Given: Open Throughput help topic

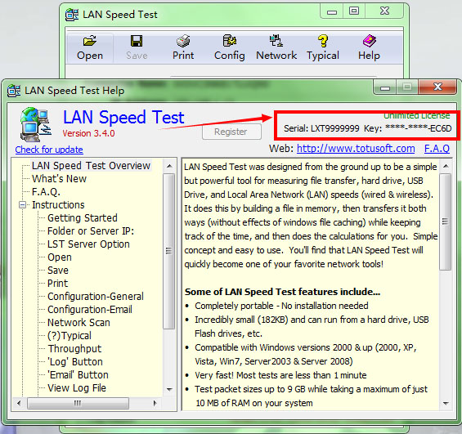Looking at the screenshot, I should [74, 349].
